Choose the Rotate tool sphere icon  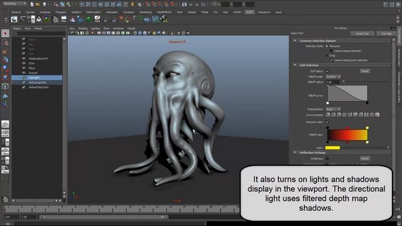click(x=6, y=68)
